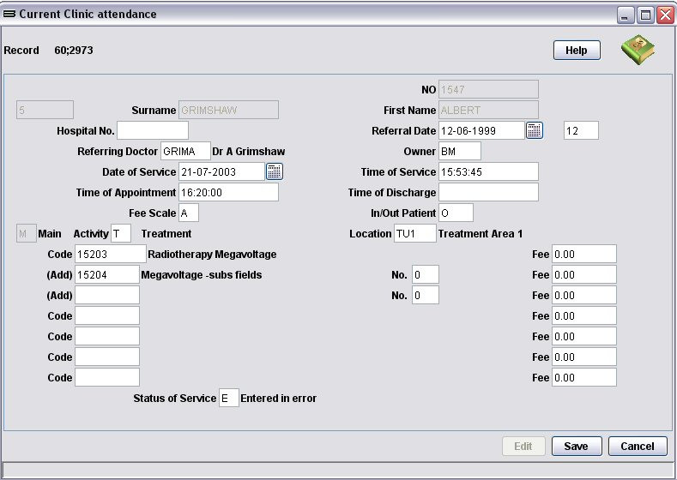Focus the empty second (Add) field
677x480 pixels.
coord(107,295)
